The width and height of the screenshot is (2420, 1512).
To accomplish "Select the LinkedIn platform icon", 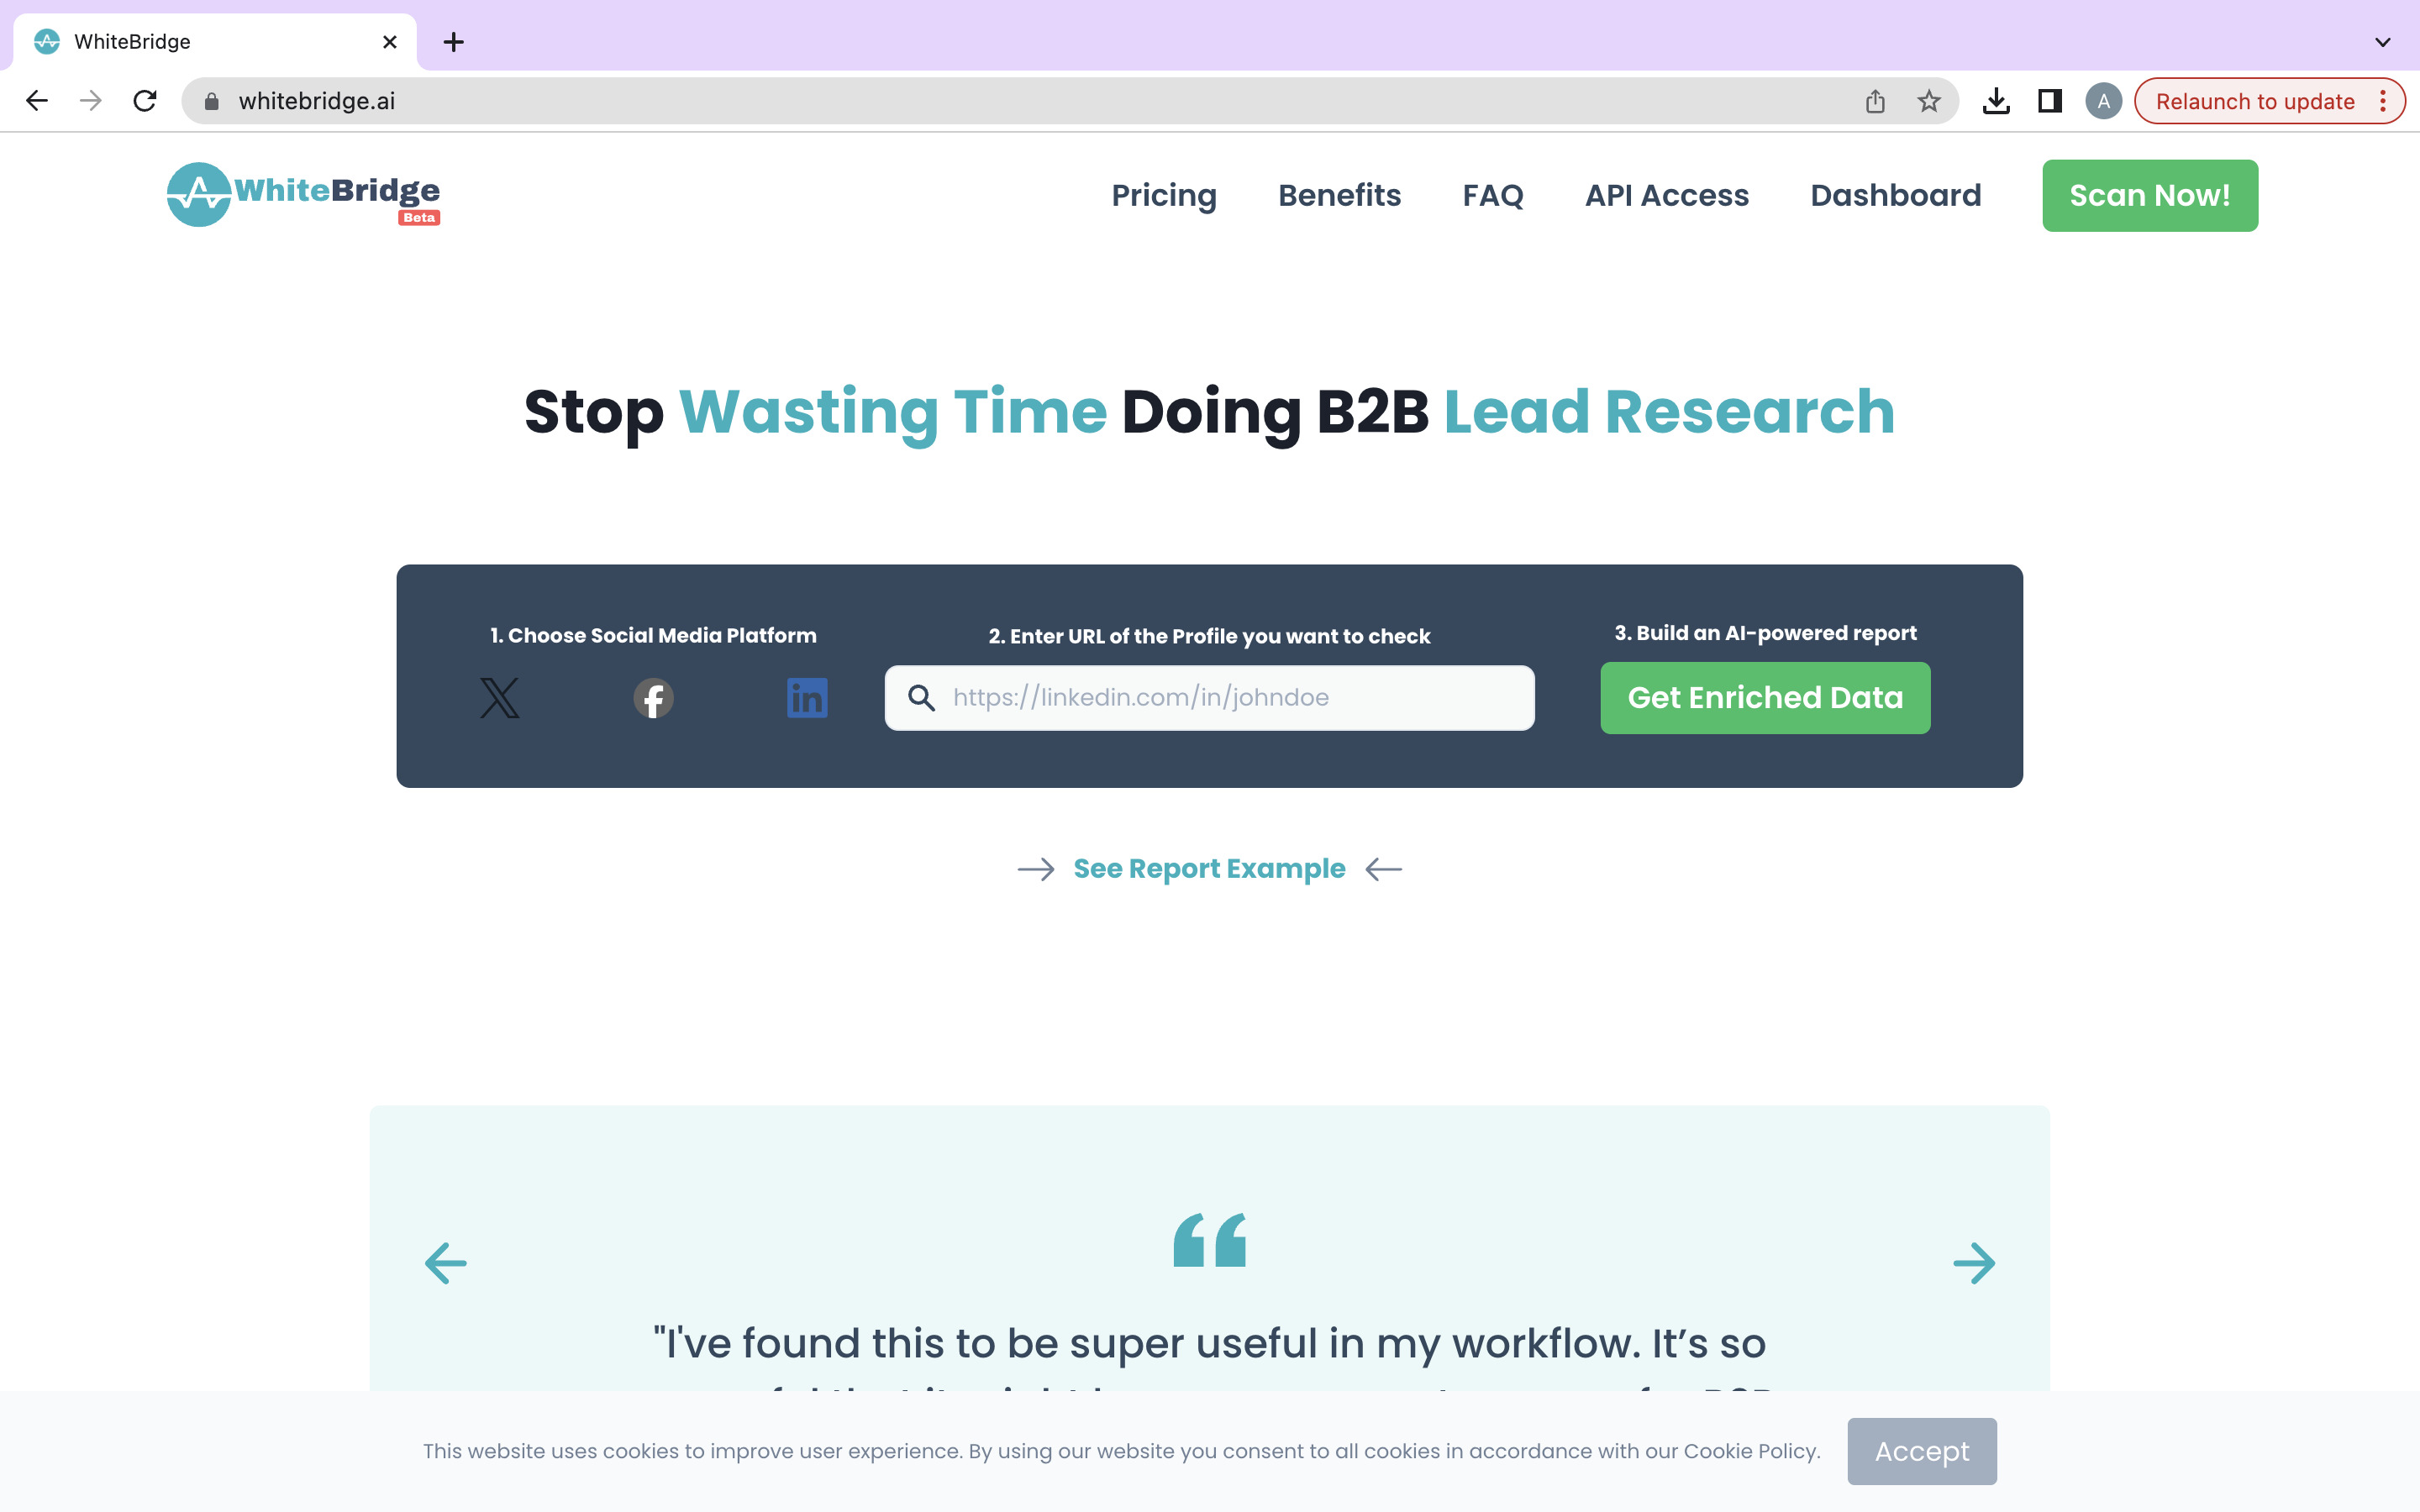I will click(806, 697).
